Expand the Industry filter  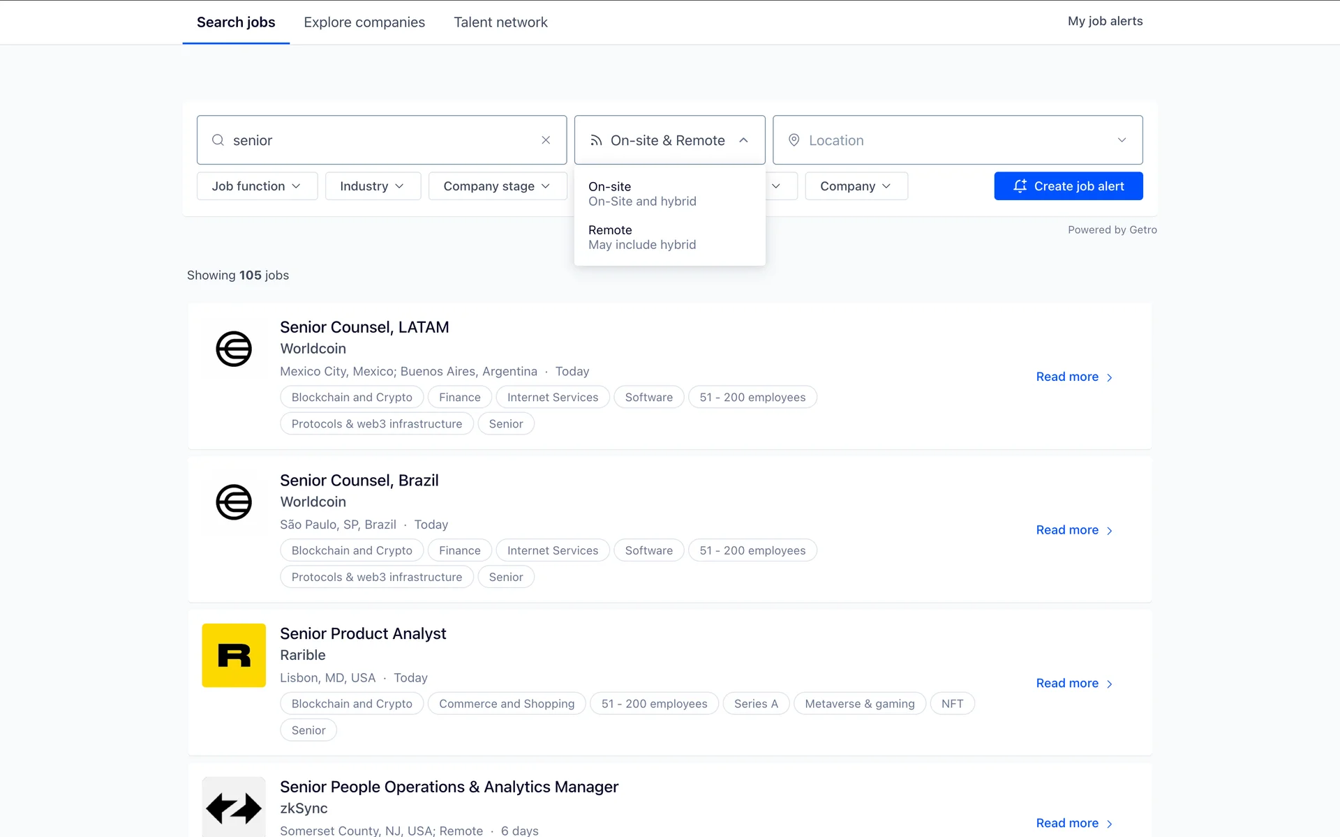coord(372,186)
